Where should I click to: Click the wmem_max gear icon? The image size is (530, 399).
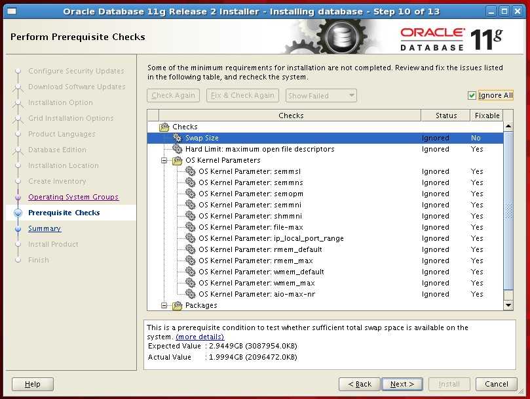190,283
